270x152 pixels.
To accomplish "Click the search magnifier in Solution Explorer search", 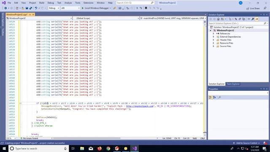I will 265,23.
